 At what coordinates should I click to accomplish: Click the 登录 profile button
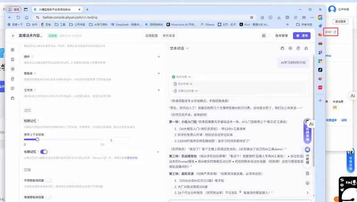[x=13, y=9]
